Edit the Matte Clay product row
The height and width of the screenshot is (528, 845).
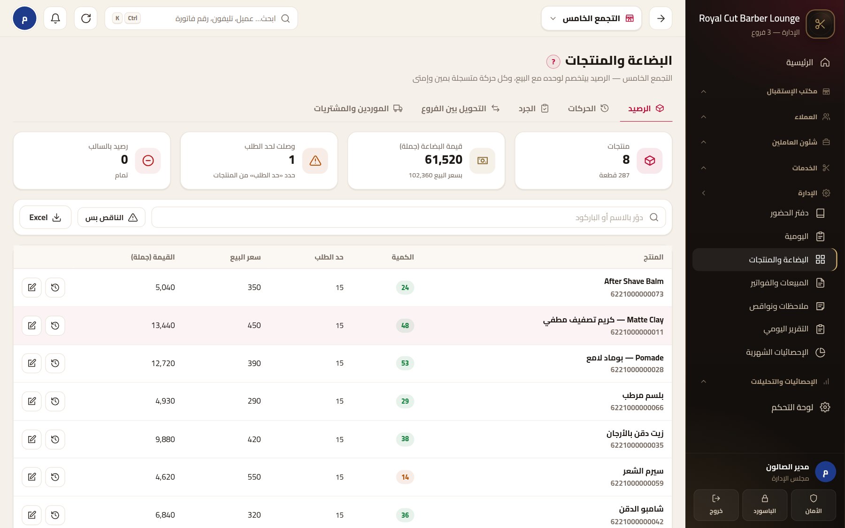(32, 325)
